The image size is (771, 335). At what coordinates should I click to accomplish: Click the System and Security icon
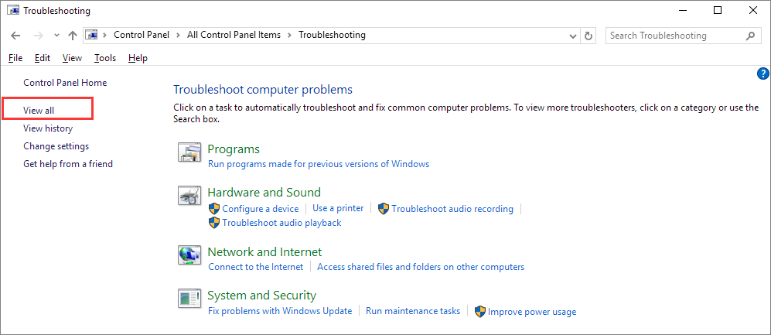click(189, 299)
